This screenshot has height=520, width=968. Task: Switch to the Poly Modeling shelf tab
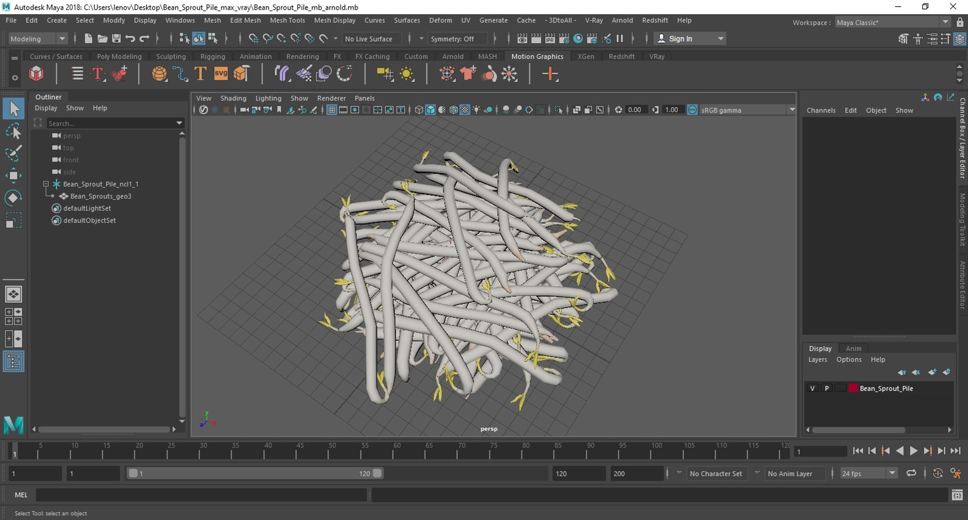point(119,56)
